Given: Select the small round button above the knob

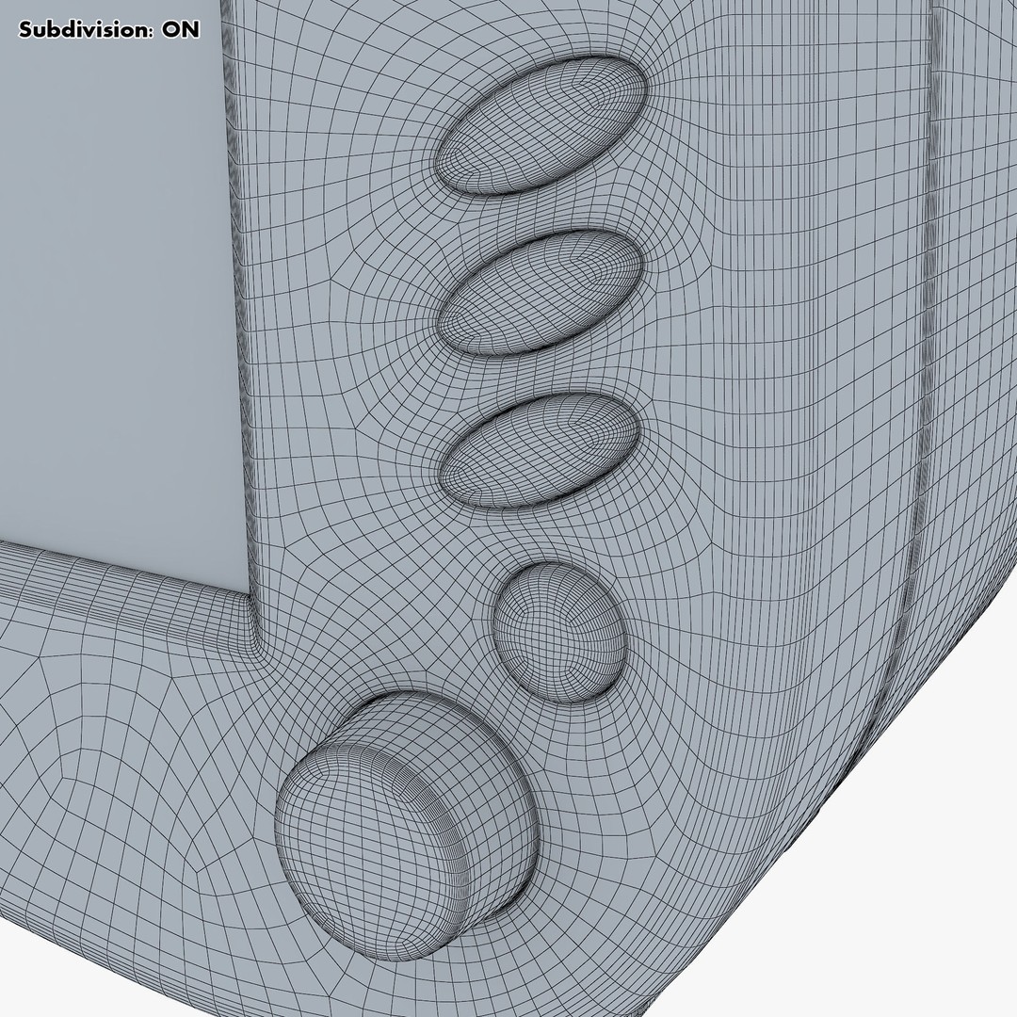Looking at the screenshot, I should (x=560, y=633).
